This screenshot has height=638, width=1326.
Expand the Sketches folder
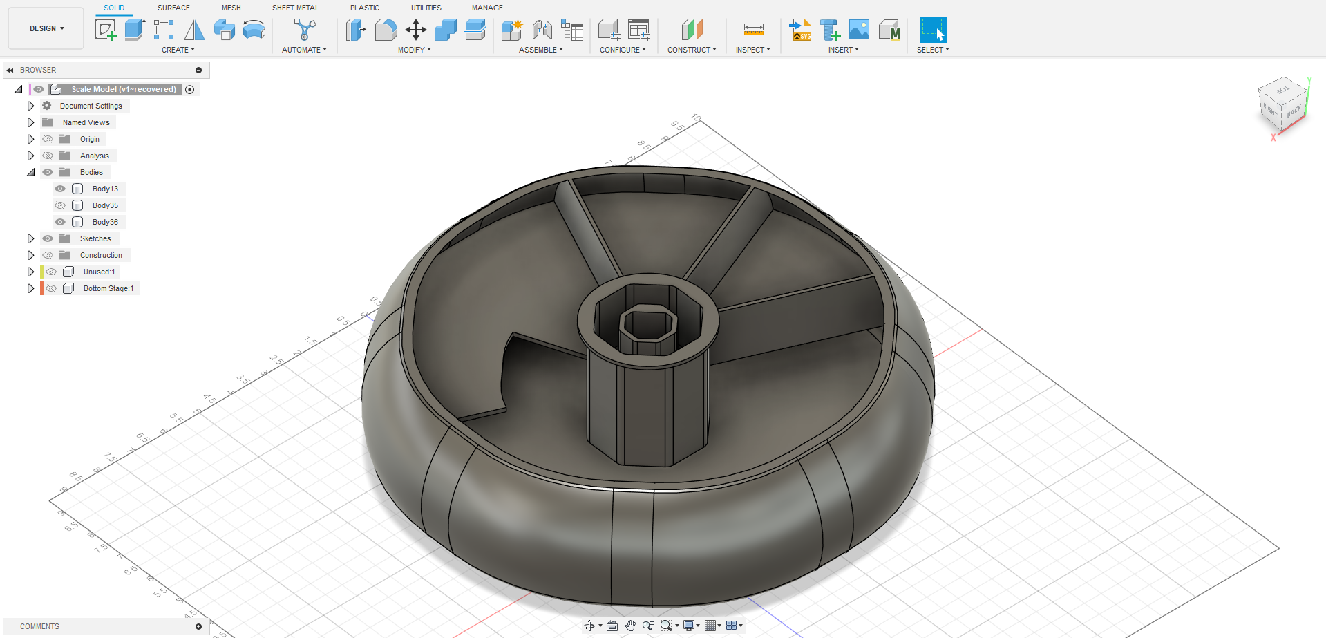coord(30,238)
